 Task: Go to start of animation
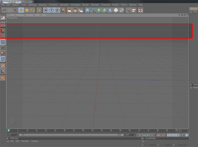pyautogui.click(x=138, y=135)
